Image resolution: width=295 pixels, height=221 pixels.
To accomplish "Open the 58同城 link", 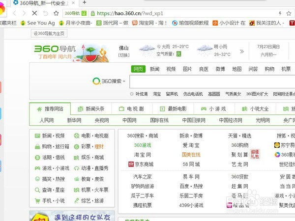I will 191,164.
